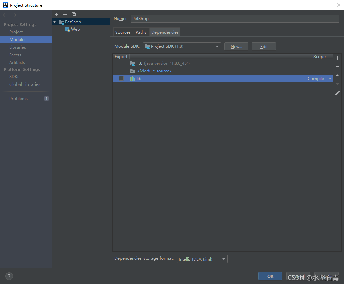The width and height of the screenshot is (344, 284).
Task: Move the lib dependency down
Action: pos(337,84)
